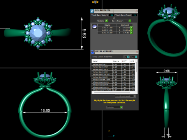Click the Save Report button
The width and height of the screenshot is (187, 140).
coord(121,21)
